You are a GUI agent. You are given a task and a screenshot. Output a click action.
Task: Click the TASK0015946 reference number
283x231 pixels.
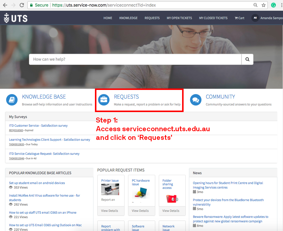click(x=16, y=158)
